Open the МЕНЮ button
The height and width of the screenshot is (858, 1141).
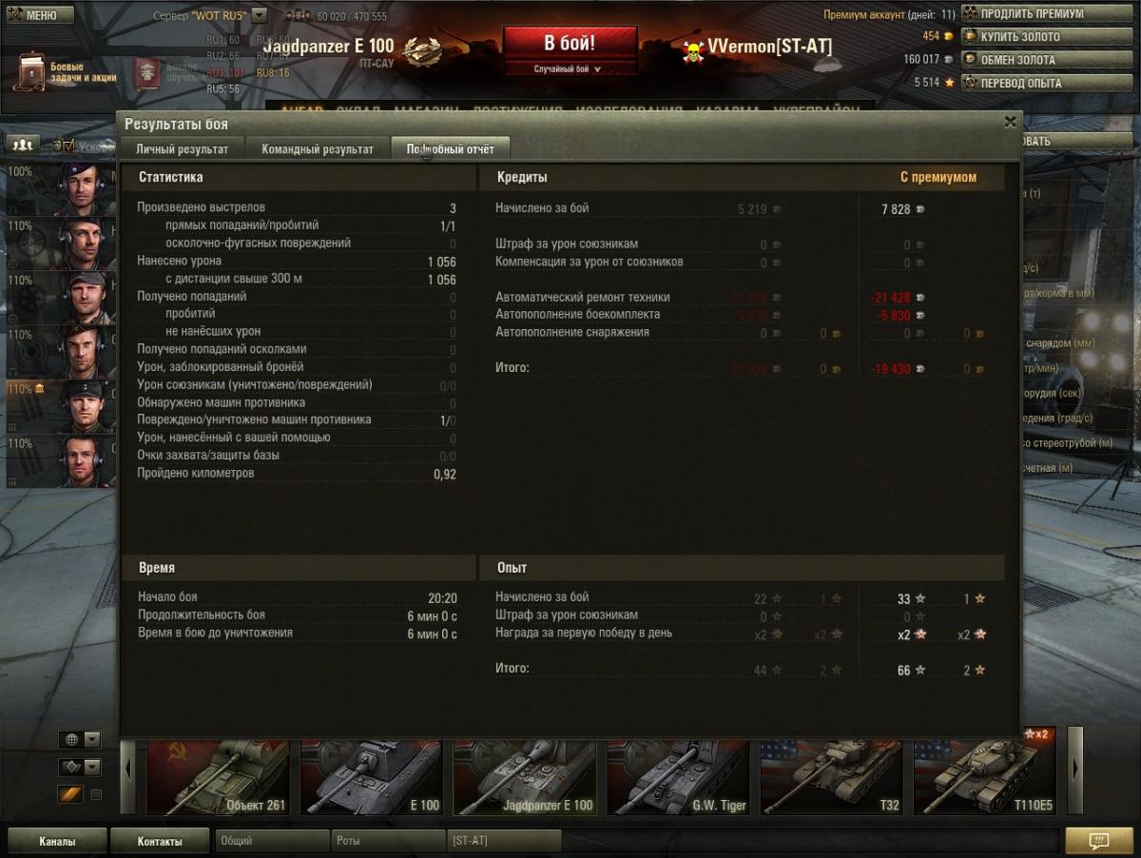[39, 15]
